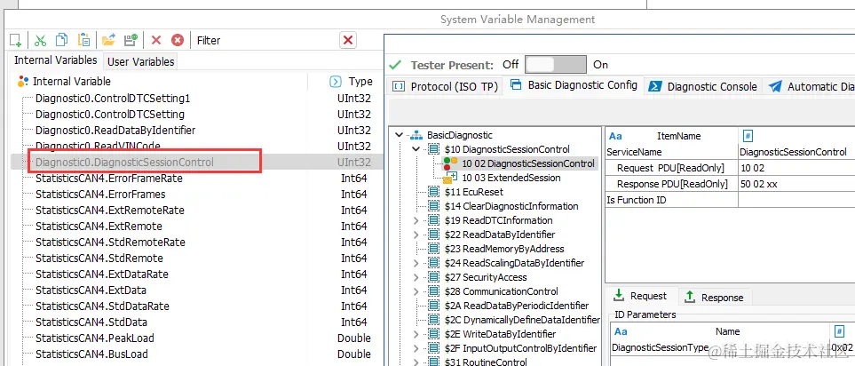
Task: Click the 10 02 traffic-light status icon
Action: point(450,163)
